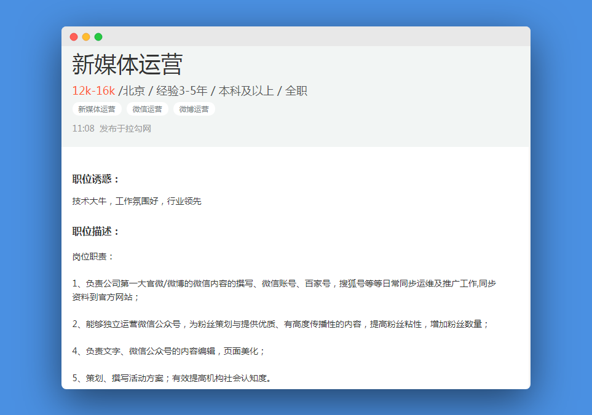592x415 pixels.
Task: Select the 新媒体运营 tag pill
Action: click(97, 109)
